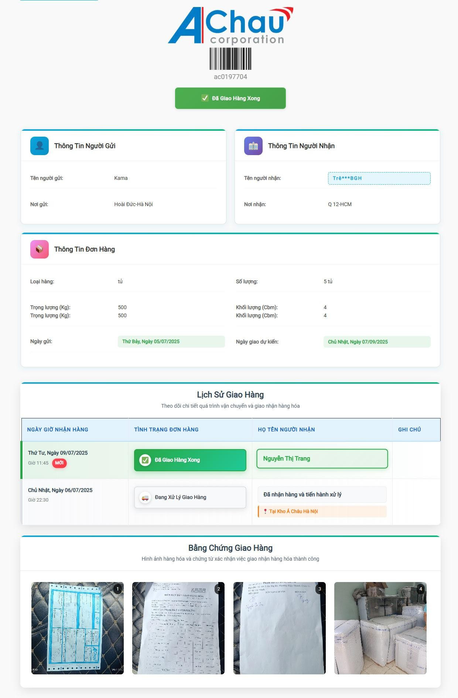Select the Tình Trạng Đơn Hàng column header
Image resolution: width=458 pixels, height=698 pixels.
point(166,430)
